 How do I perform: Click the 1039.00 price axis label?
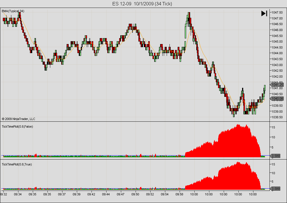coord(277,111)
